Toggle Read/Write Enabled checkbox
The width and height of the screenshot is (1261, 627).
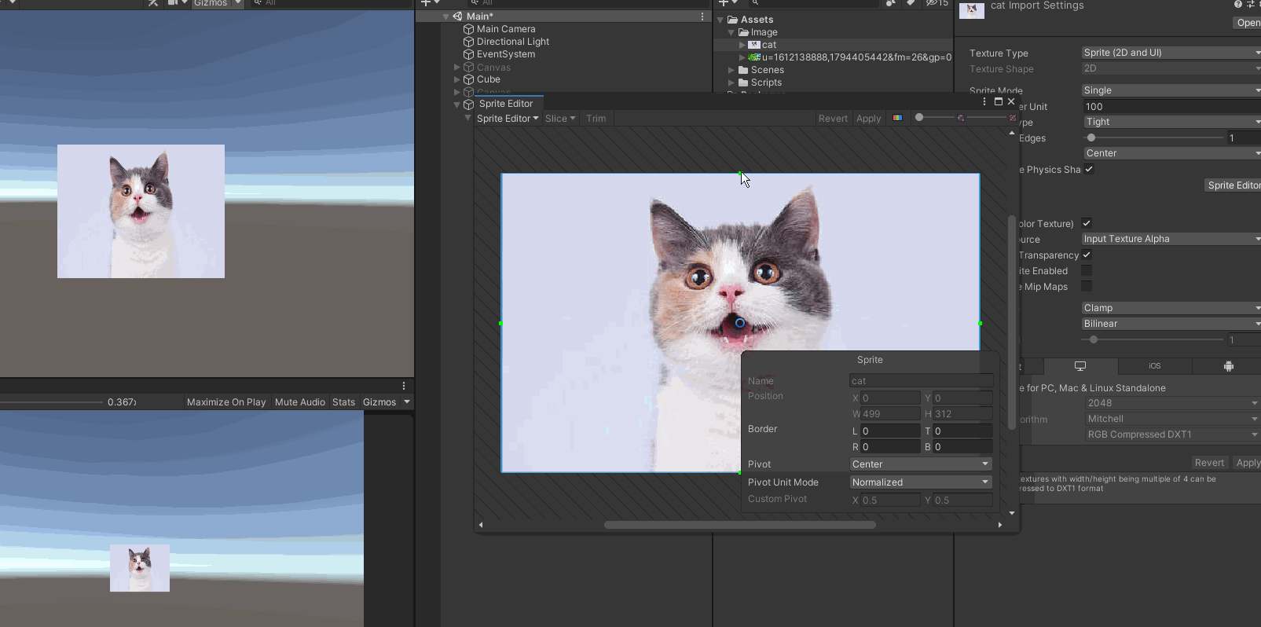(1087, 270)
